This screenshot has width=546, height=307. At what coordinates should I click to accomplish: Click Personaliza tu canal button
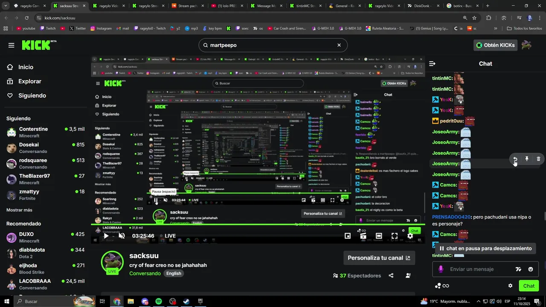coord(379,258)
